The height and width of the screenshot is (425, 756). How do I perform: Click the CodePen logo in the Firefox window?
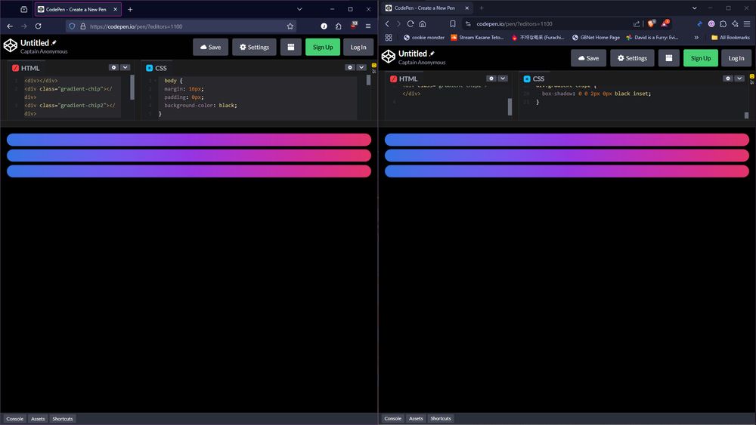coord(10,46)
